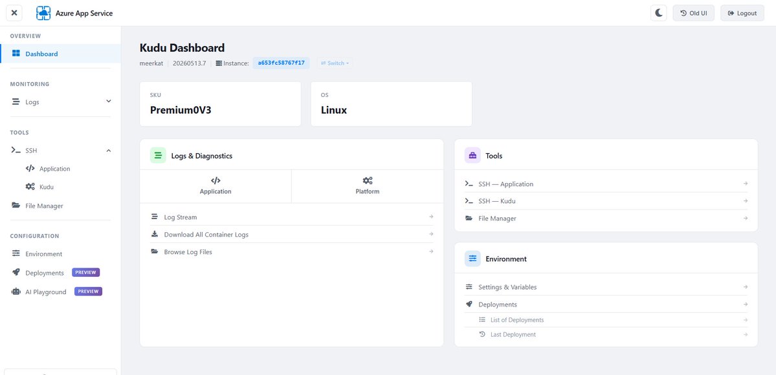776x375 pixels.
Task: Click rocket icon beside Environment card Deployments
Action: 469,304
